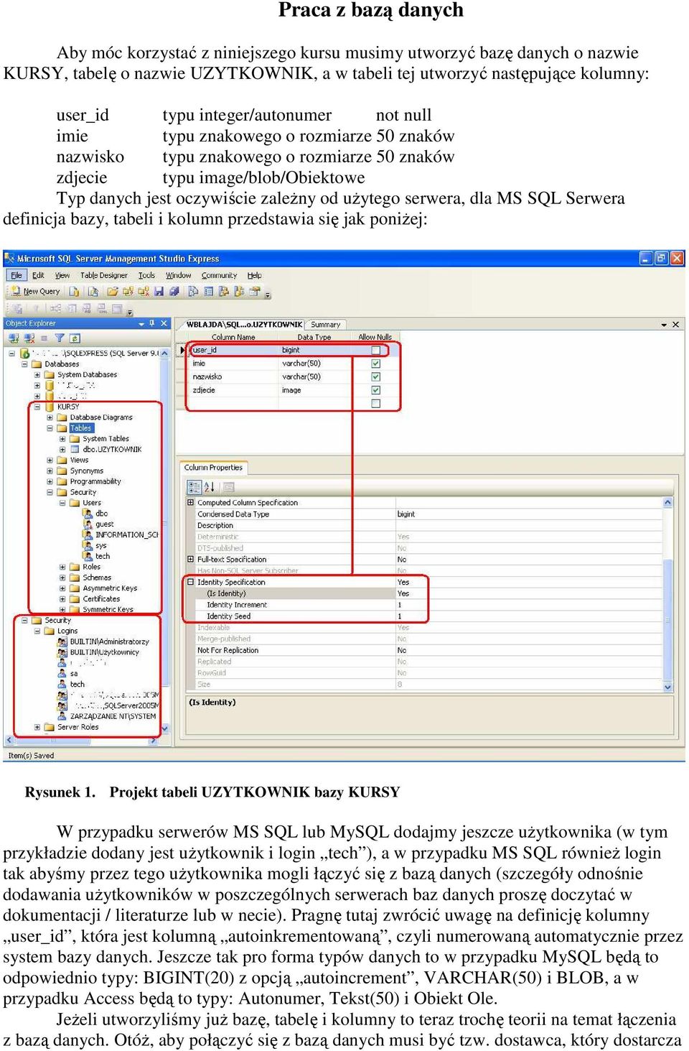
Task: Open the Edit menu
Action: point(38,276)
